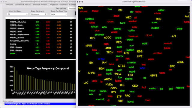Open Regression, Econometrics & Time Series tab
192x108 pixels.
(x=63, y=5)
